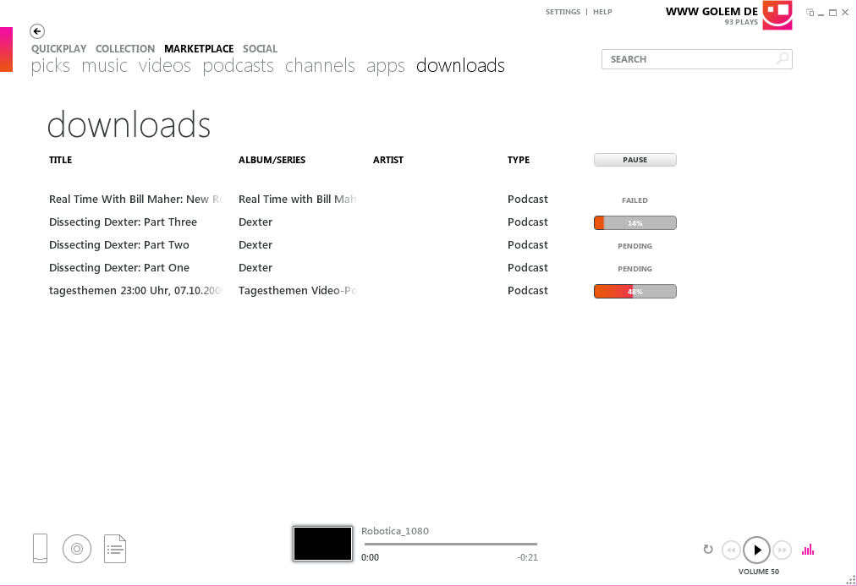Click the tagesthemen download progress bar
The height and width of the screenshot is (586, 857).
pos(635,290)
